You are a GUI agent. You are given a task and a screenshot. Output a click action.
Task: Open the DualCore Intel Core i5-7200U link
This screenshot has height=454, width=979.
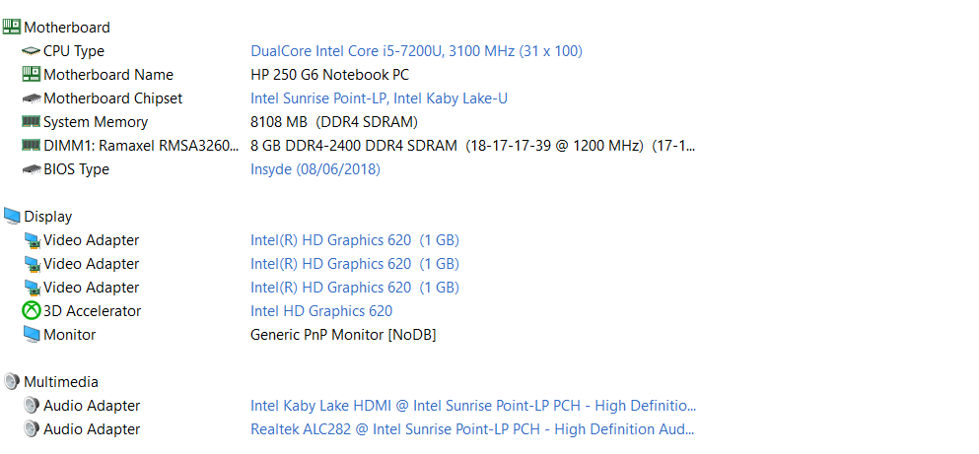pos(416,51)
